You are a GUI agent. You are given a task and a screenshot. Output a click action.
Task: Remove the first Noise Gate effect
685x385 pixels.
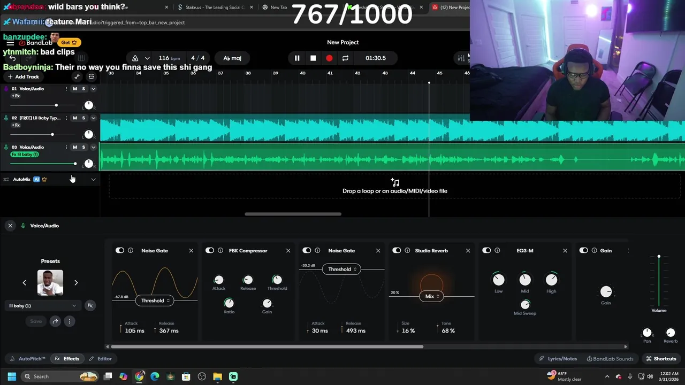pyautogui.click(x=191, y=250)
